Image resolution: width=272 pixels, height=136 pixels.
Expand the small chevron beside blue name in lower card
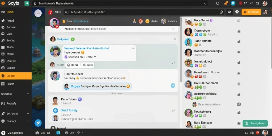click(x=93, y=110)
